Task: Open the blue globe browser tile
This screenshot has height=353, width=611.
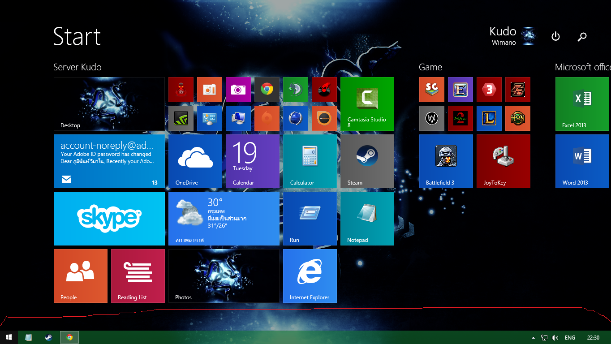Action: point(296,118)
